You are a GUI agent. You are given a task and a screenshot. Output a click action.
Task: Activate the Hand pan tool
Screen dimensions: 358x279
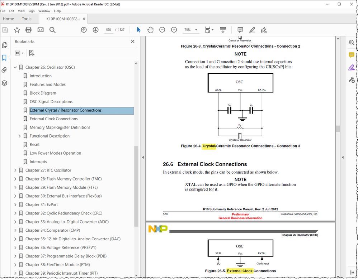click(150, 30)
